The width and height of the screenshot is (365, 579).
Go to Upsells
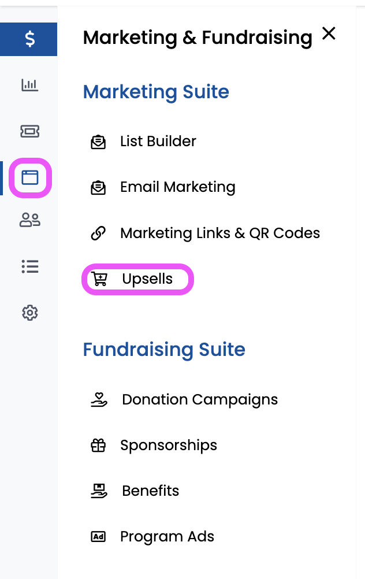tap(147, 279)
